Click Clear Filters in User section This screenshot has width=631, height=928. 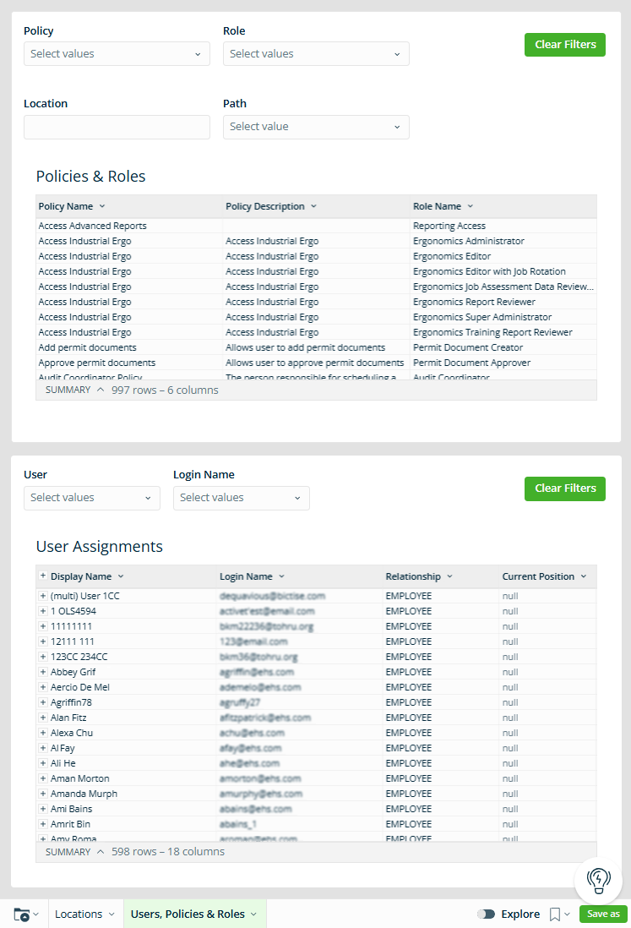click(x=565, y=489)
